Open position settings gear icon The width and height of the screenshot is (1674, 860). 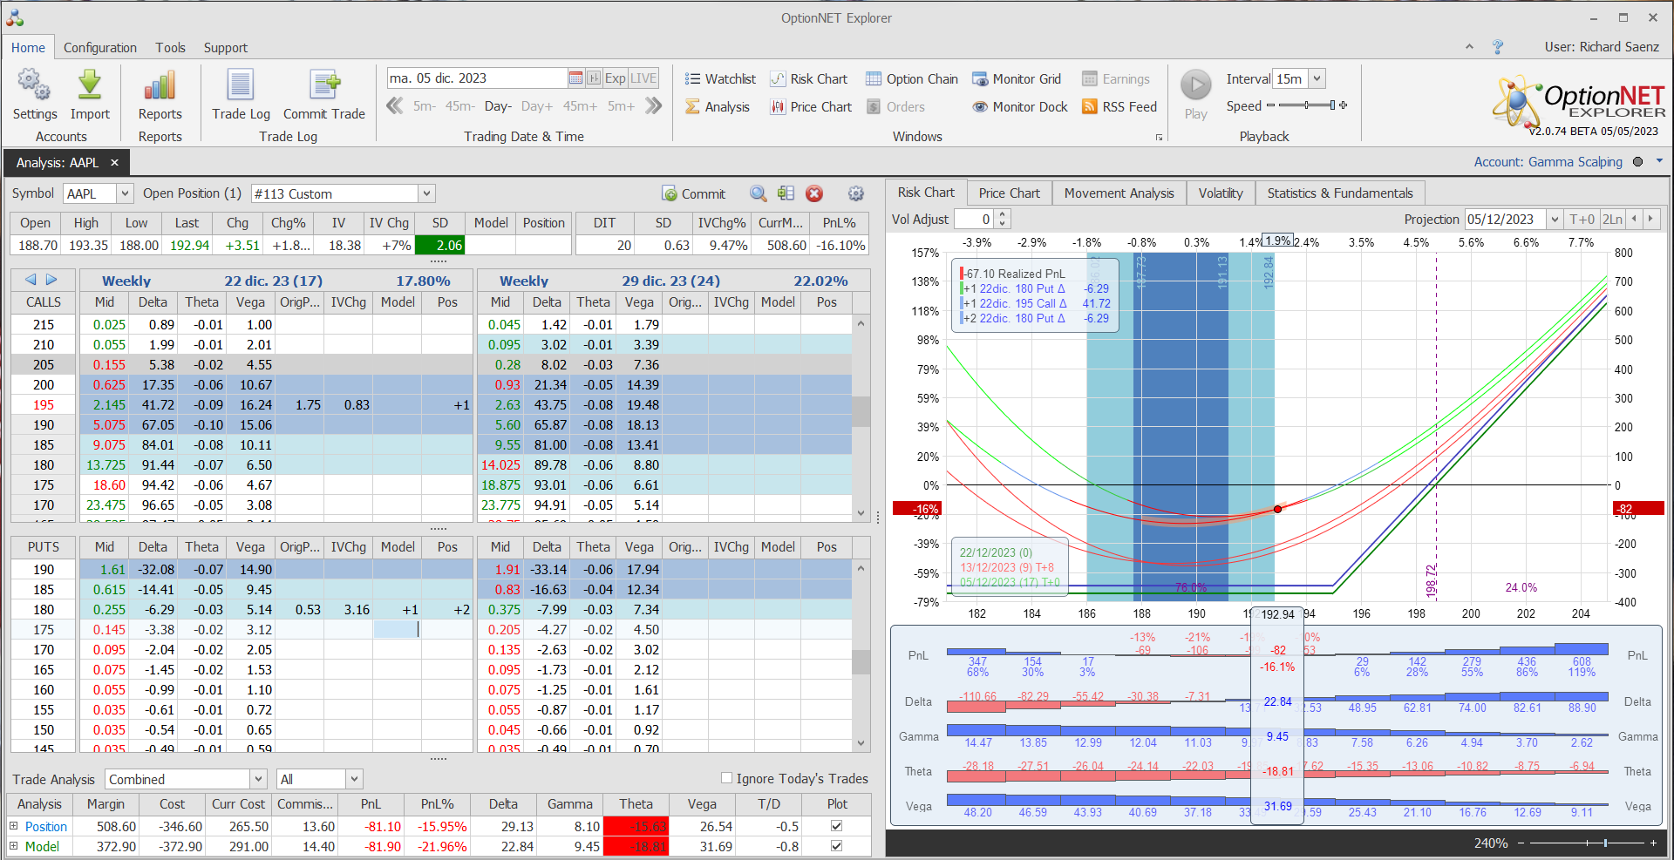click(856, 193)
